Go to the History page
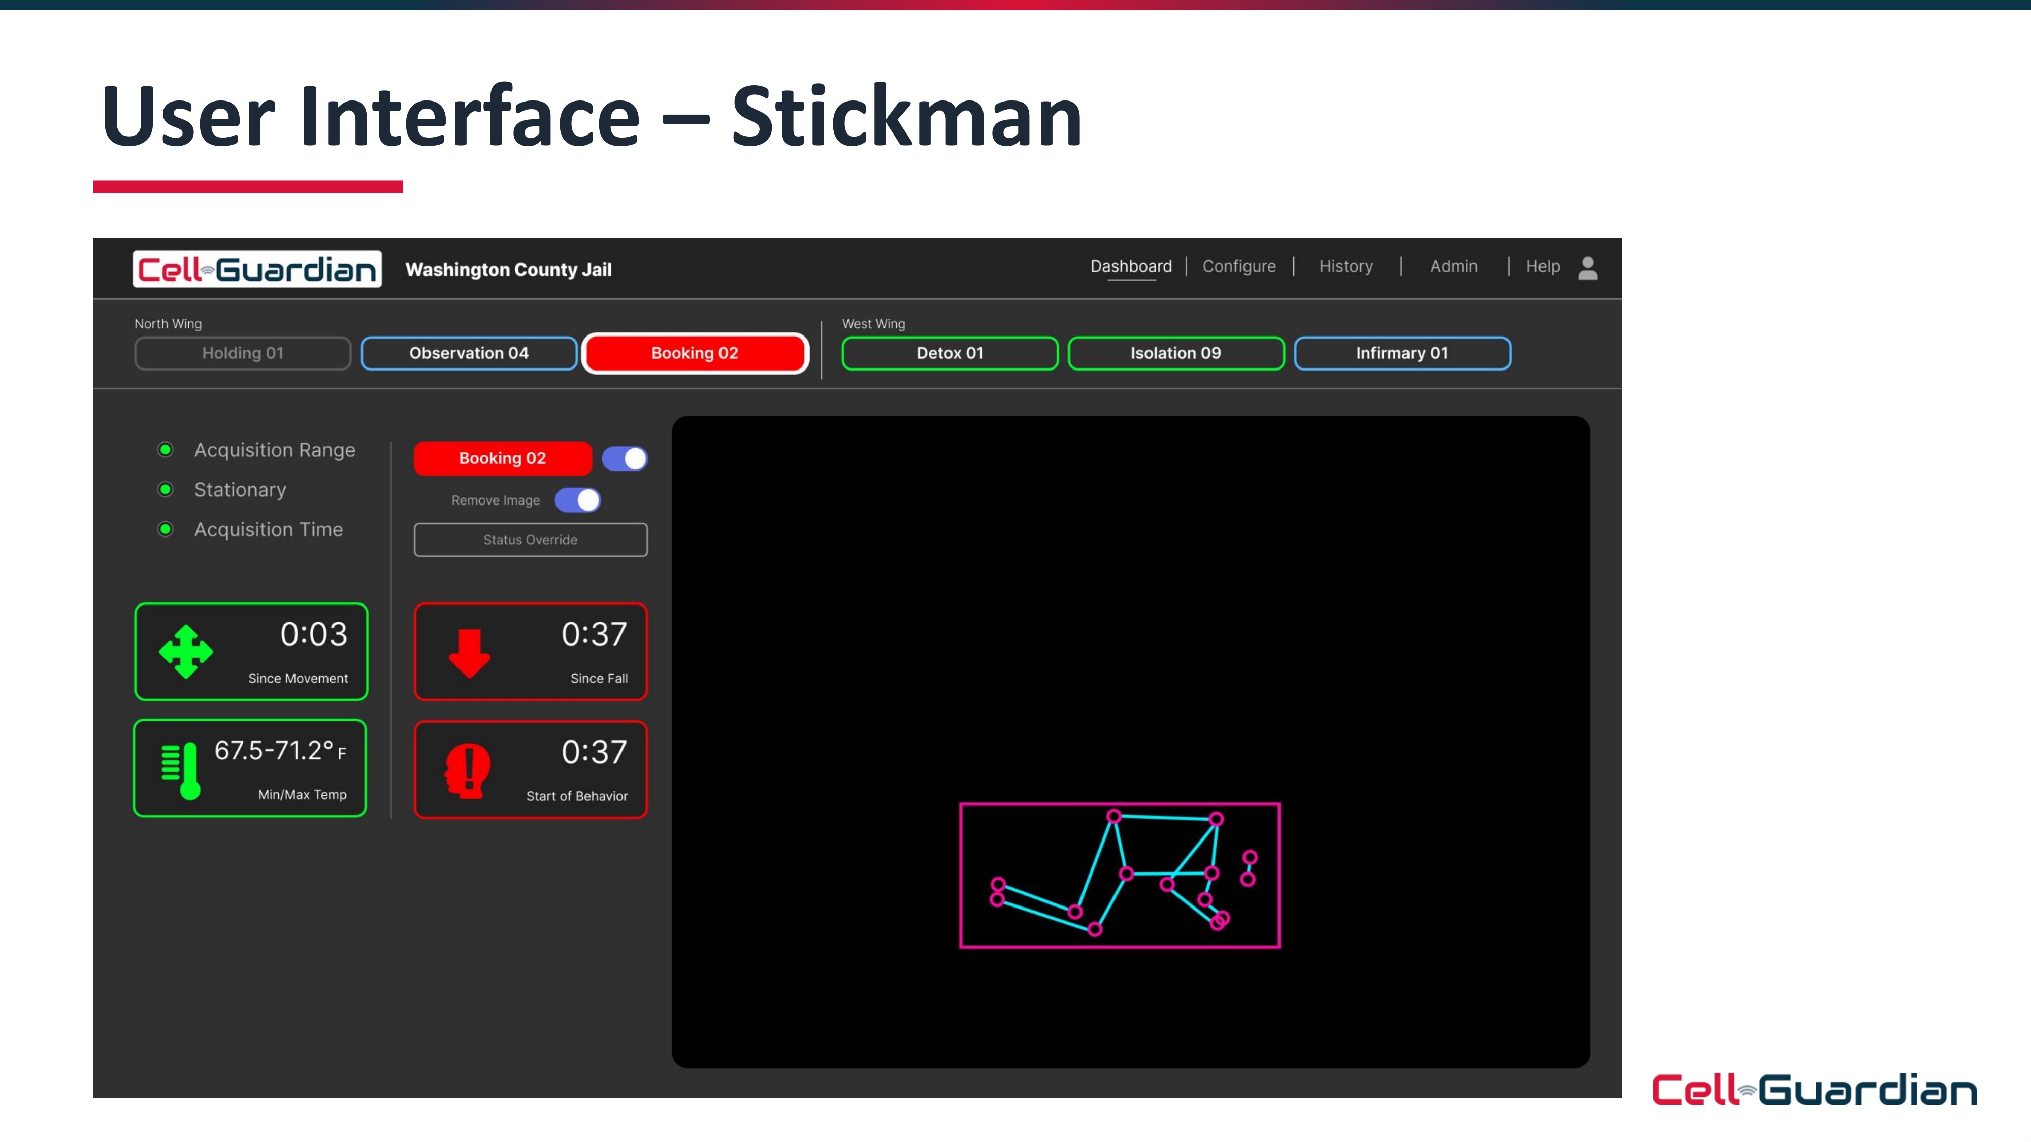This screenshot has width=2031, height=1142. [x=1346, y=266]
